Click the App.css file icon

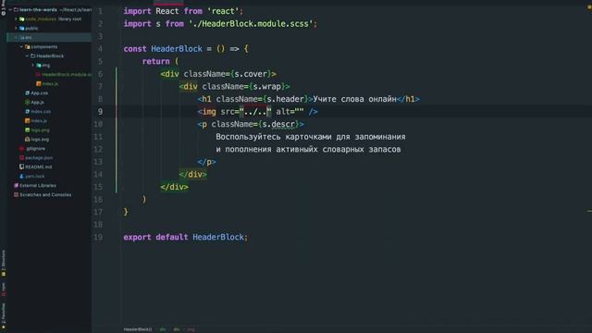coord(28,92)
